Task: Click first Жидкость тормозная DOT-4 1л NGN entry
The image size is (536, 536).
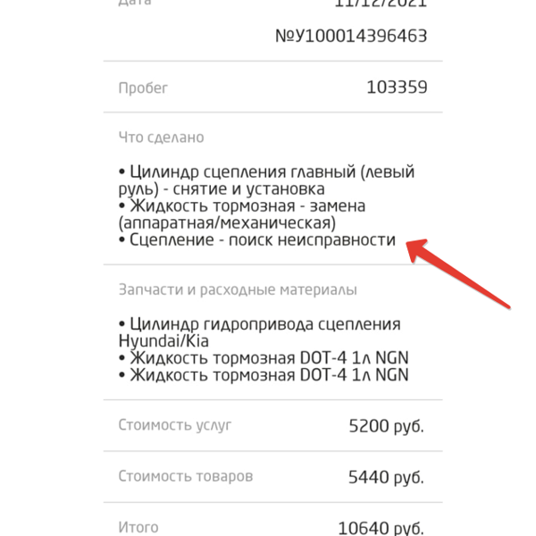Action: pos(264,358)
